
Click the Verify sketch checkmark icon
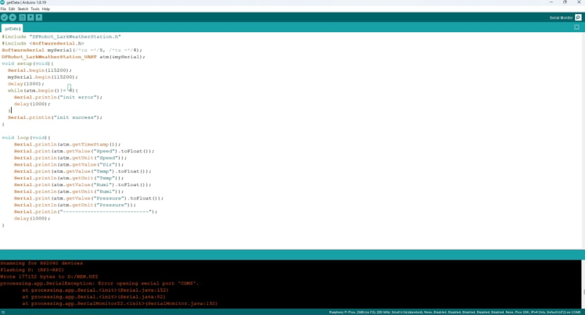(x=4, y=17)
